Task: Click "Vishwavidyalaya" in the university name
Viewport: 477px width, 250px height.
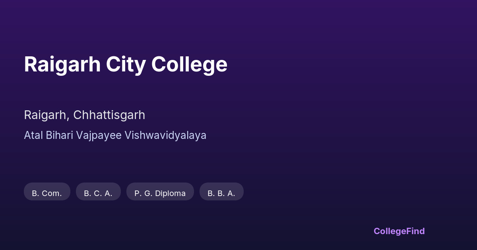Action: tap(165, 135)
